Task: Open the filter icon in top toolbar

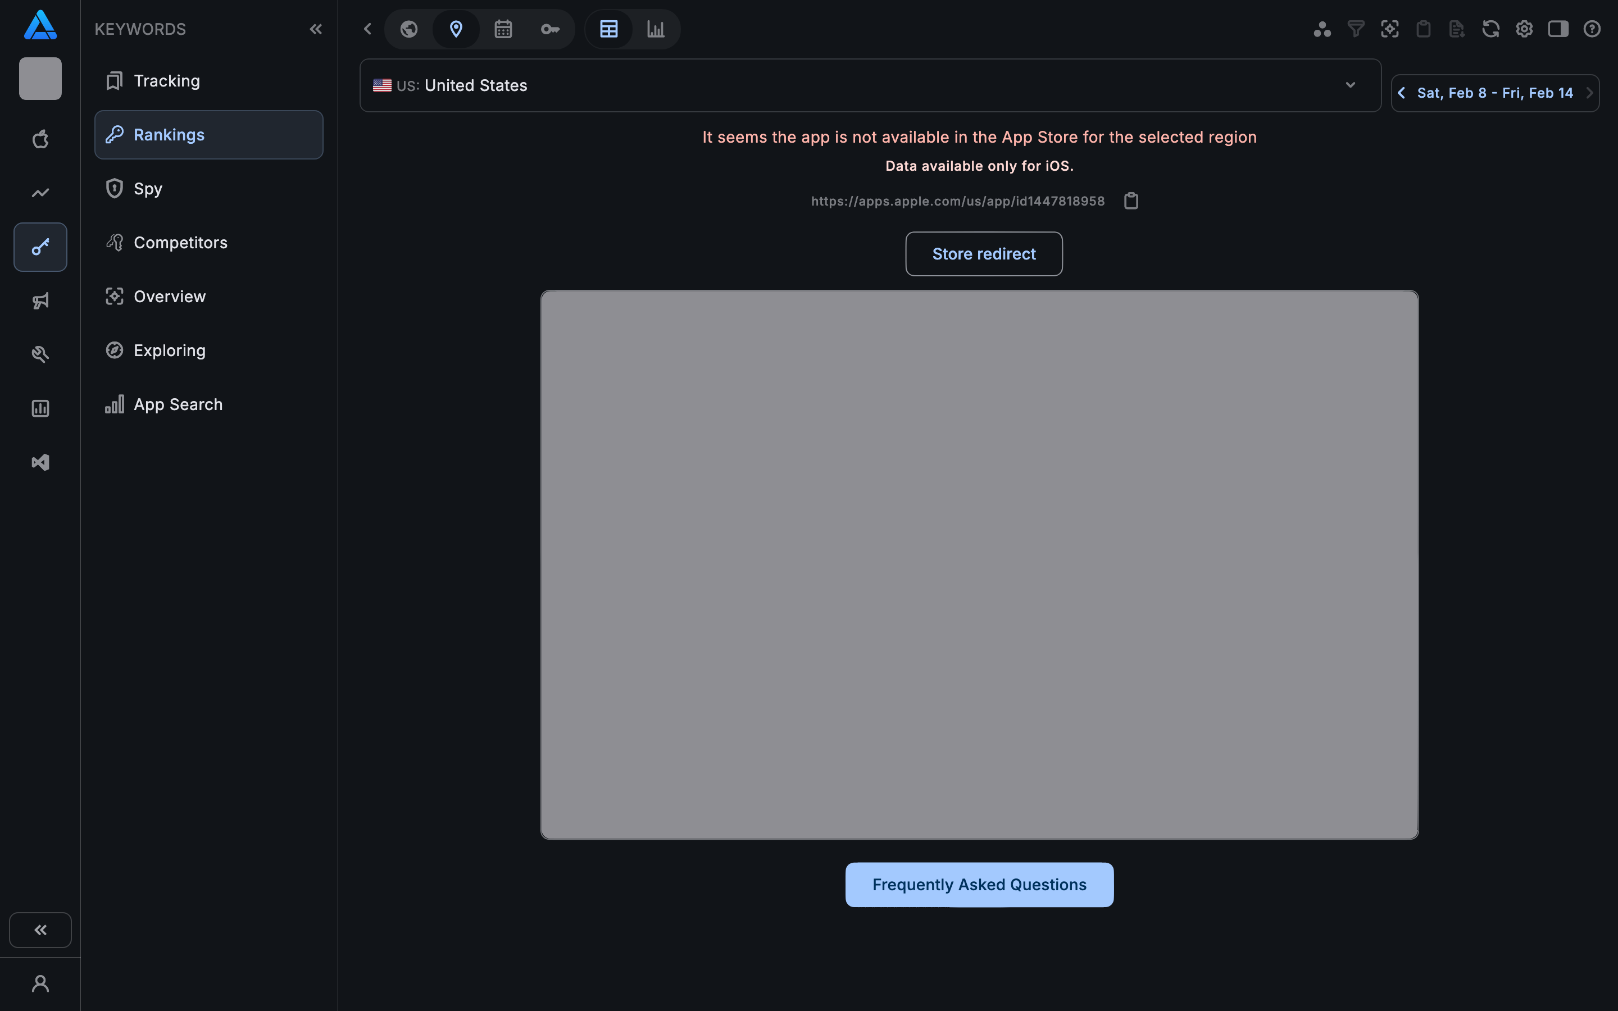Action: point(1356,29)
